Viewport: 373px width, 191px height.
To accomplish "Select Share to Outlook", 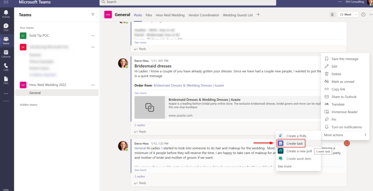I will (345, 97).
